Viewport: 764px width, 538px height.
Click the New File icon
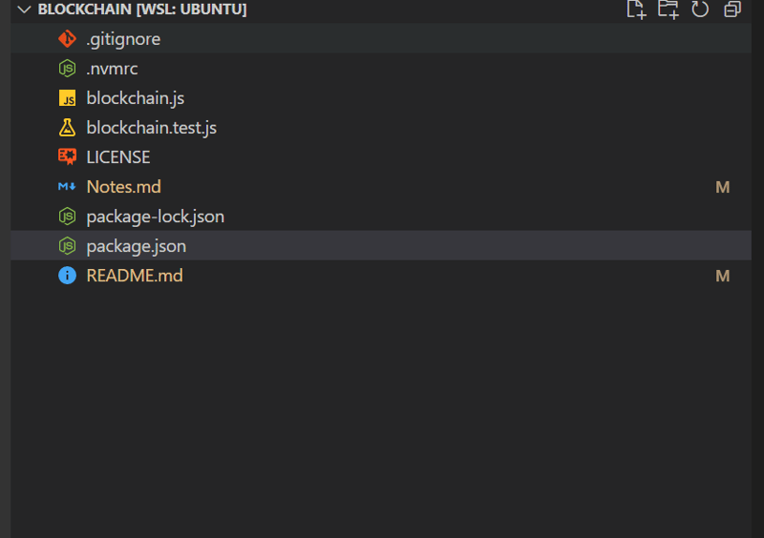[636, 9]
